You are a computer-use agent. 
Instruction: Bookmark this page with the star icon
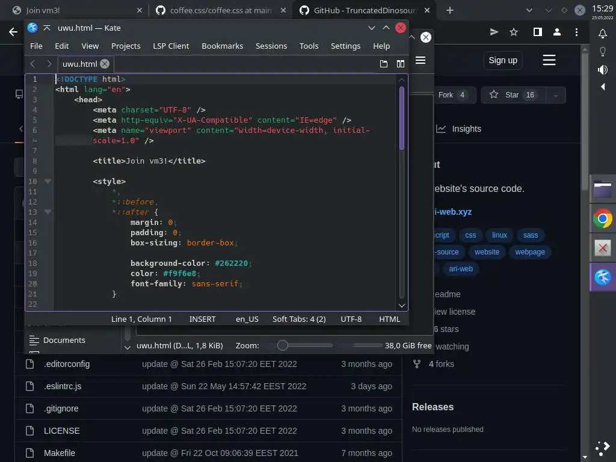pos(514,32)
